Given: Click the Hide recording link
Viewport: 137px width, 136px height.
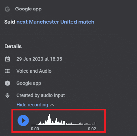Looking at the screenshot, I should pyautogui.click(x=32, y=105).
